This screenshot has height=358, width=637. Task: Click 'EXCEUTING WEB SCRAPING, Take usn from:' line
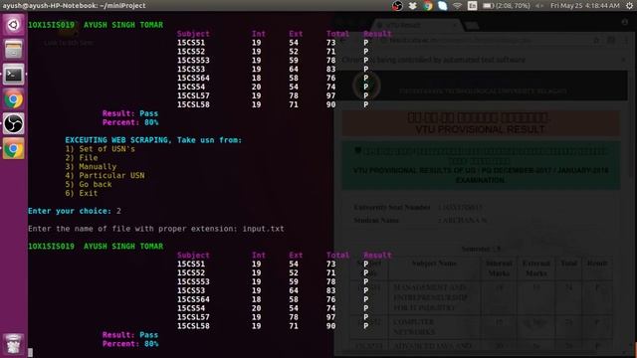click(x=153, y=140)
